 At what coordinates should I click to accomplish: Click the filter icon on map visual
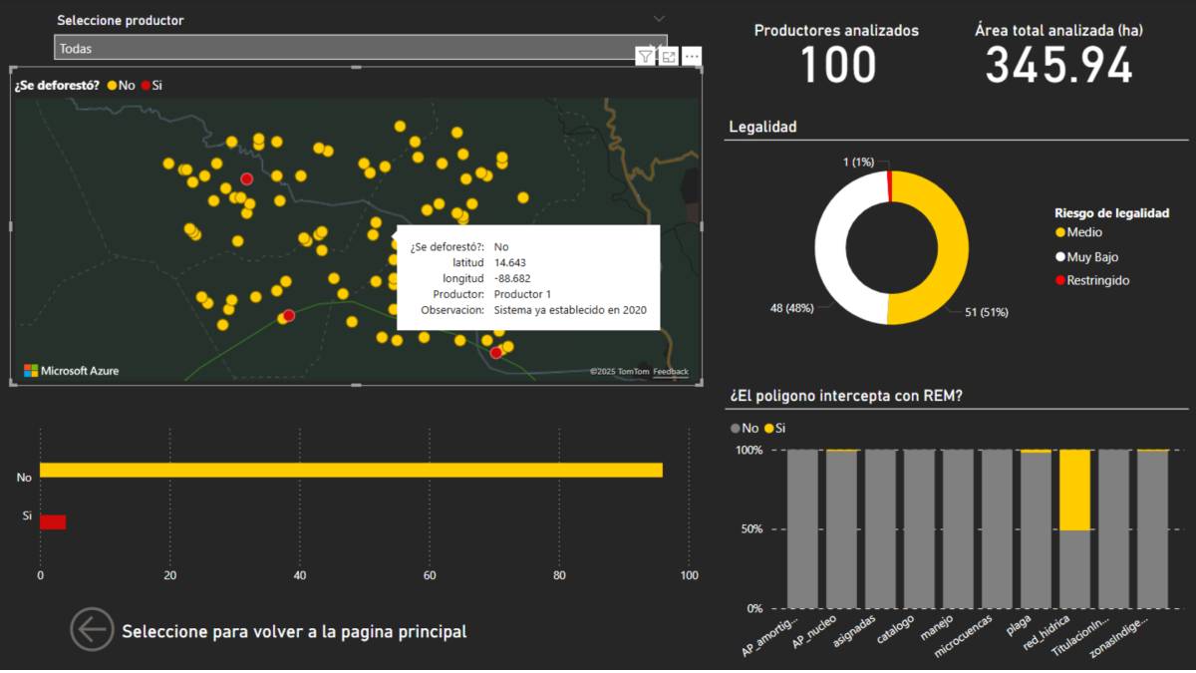click(x=646, y=57)
